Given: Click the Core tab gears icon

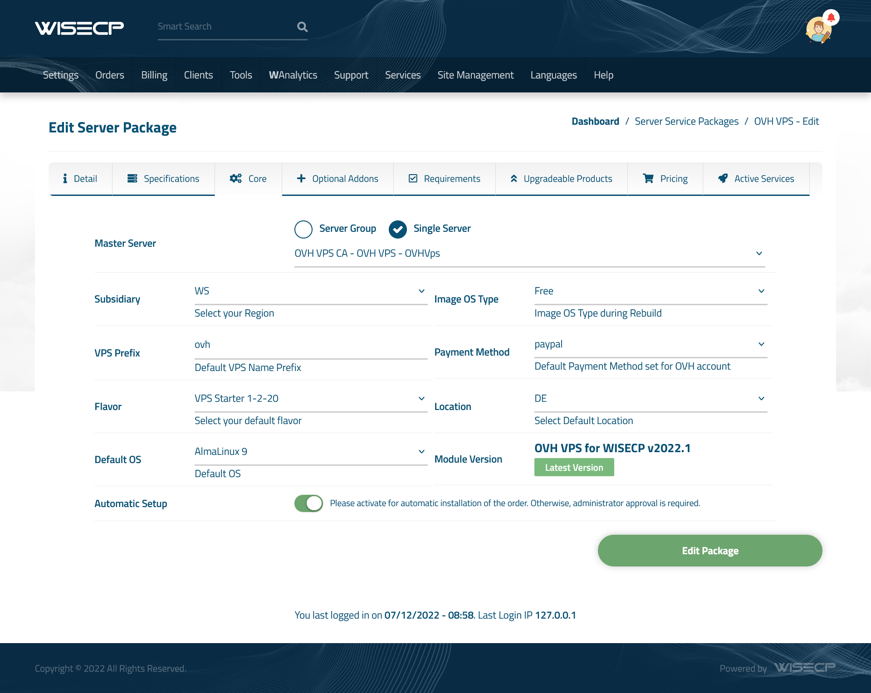Looking at the screenshot, I should tap(236, 179).
